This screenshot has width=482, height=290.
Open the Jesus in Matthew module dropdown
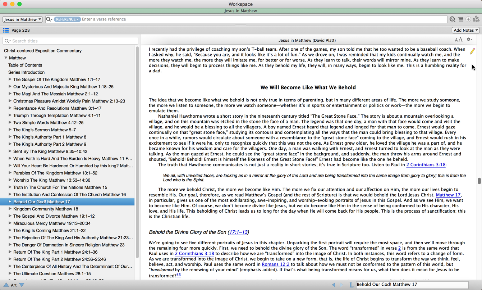tap(23, 19)
